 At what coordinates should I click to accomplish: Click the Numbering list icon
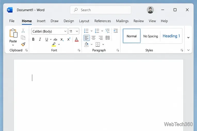(97, 31)
